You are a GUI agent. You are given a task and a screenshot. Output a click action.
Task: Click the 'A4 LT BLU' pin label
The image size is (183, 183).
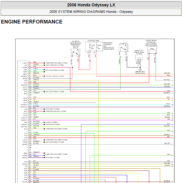33,69
